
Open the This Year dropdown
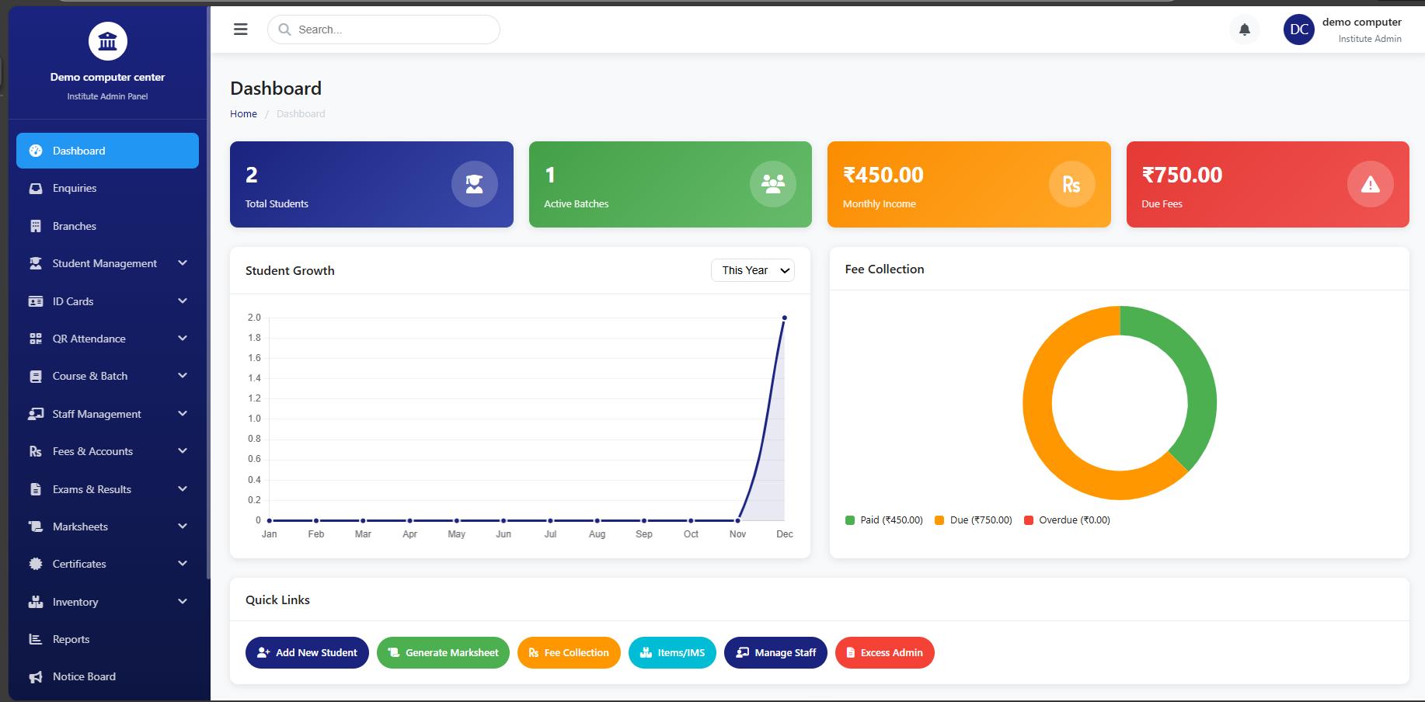coord(752,270)
